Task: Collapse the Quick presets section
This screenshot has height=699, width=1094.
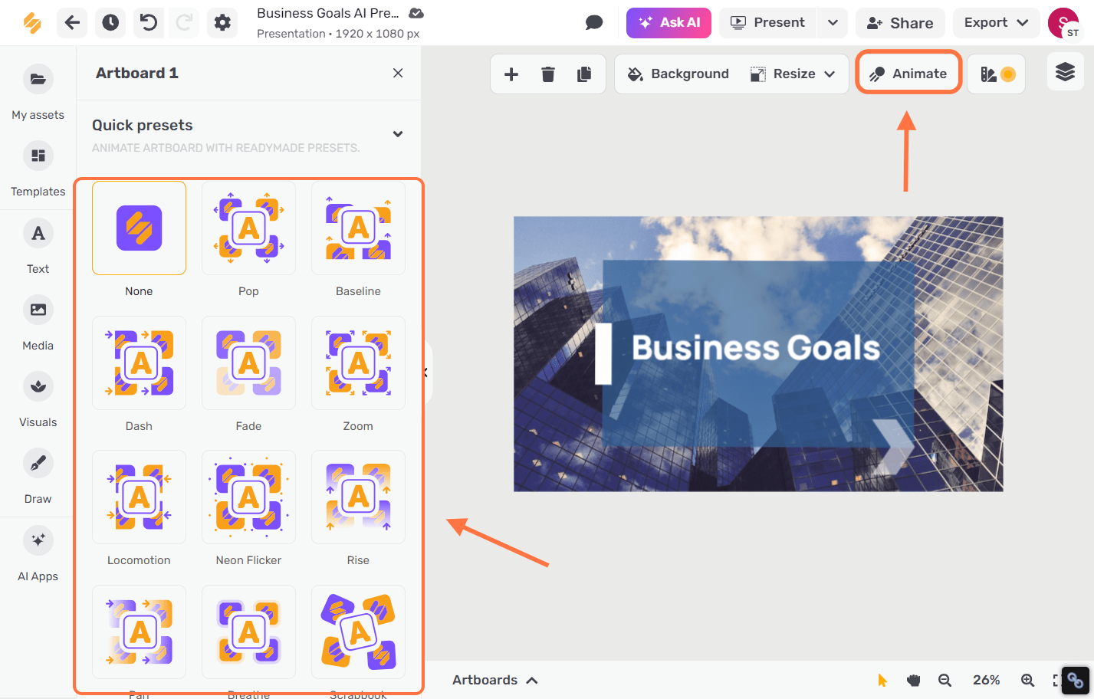Action: (x=398, y=133)
